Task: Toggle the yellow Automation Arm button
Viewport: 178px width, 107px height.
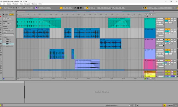Action: [x=87, y=8]
